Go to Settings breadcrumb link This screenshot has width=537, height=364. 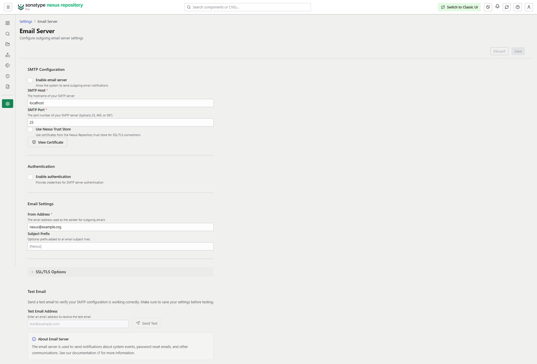tap(26, 22)
